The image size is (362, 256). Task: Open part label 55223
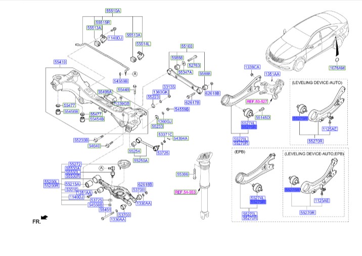point(154,97)
